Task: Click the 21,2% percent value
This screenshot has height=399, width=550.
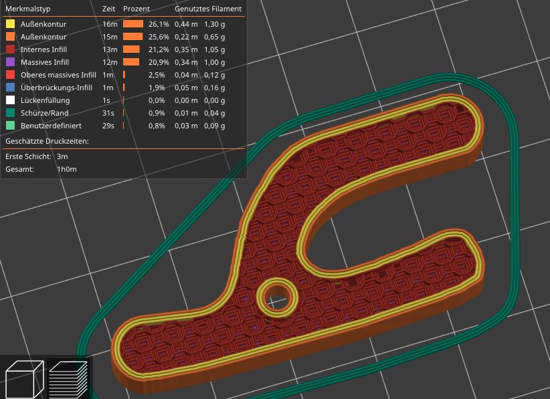Action: point(159,49)
